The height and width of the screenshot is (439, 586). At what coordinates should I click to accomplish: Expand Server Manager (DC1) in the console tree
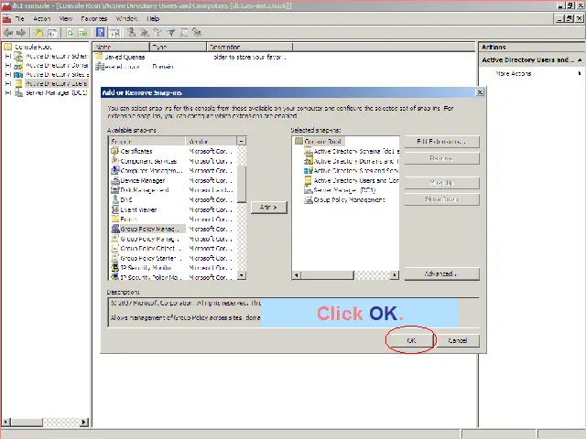coord(8,92)
